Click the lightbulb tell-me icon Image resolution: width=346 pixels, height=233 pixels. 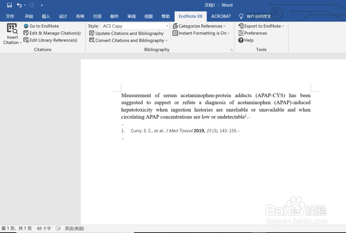coord(241,16)
